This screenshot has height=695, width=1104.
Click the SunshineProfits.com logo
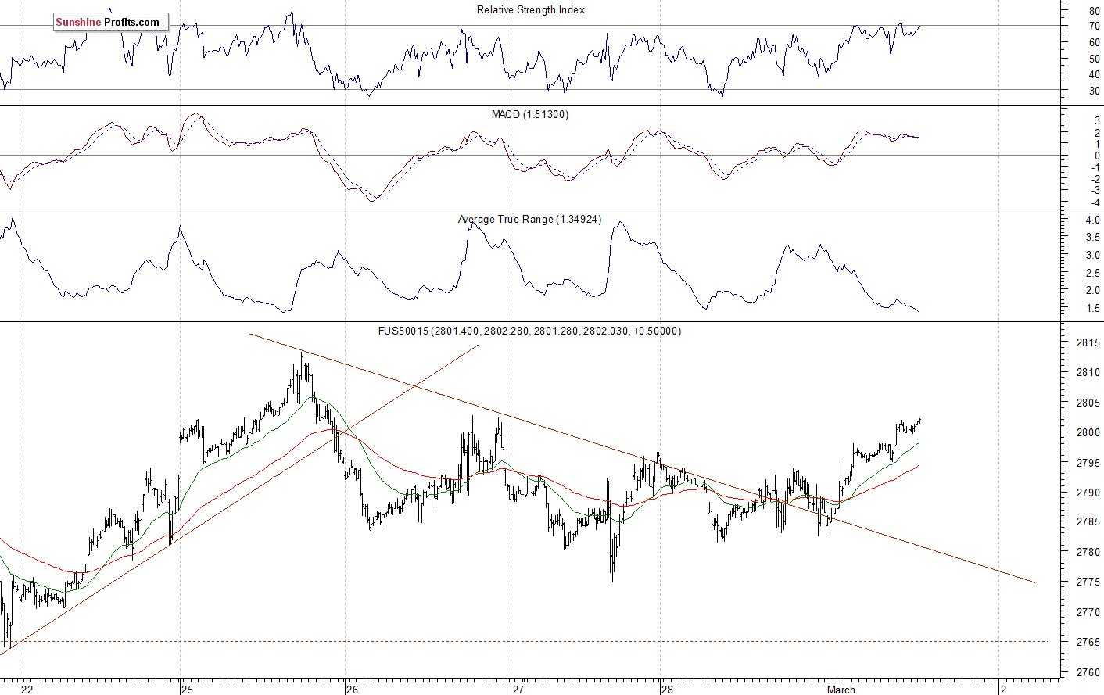coord(110,23)
